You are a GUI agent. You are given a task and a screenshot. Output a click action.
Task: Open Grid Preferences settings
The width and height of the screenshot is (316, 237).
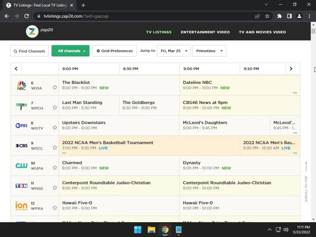click(x=114, y=51)
